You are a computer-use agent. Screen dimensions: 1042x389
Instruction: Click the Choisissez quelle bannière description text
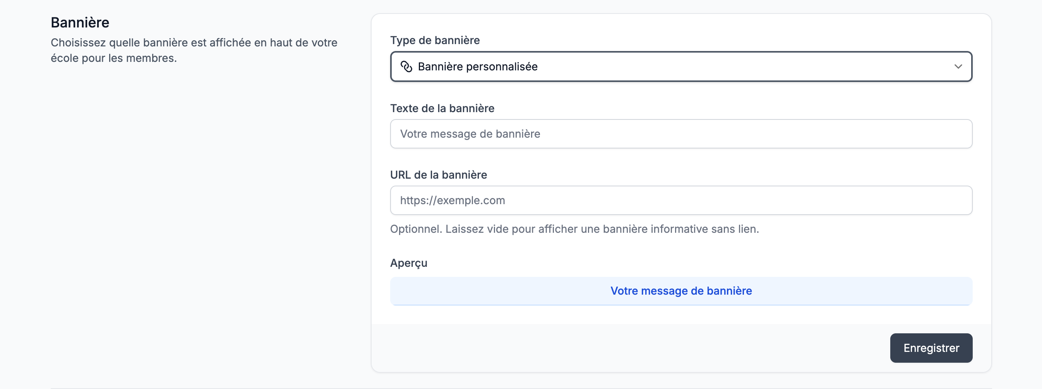[194, 51]
